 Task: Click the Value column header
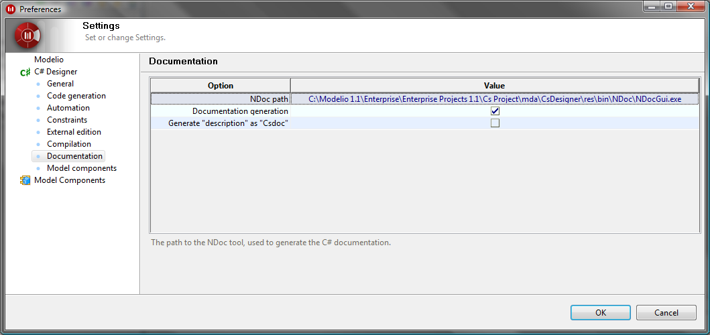click(x=495, y=86)
